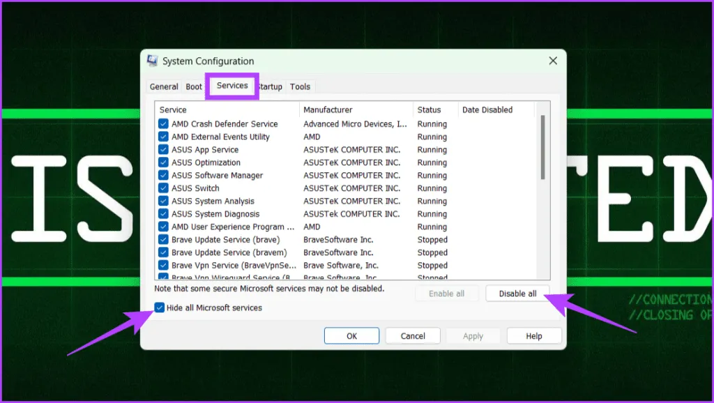Disable the ASUS Optimization service checkbox
The image size is (714, 403).
click(163, 162)
